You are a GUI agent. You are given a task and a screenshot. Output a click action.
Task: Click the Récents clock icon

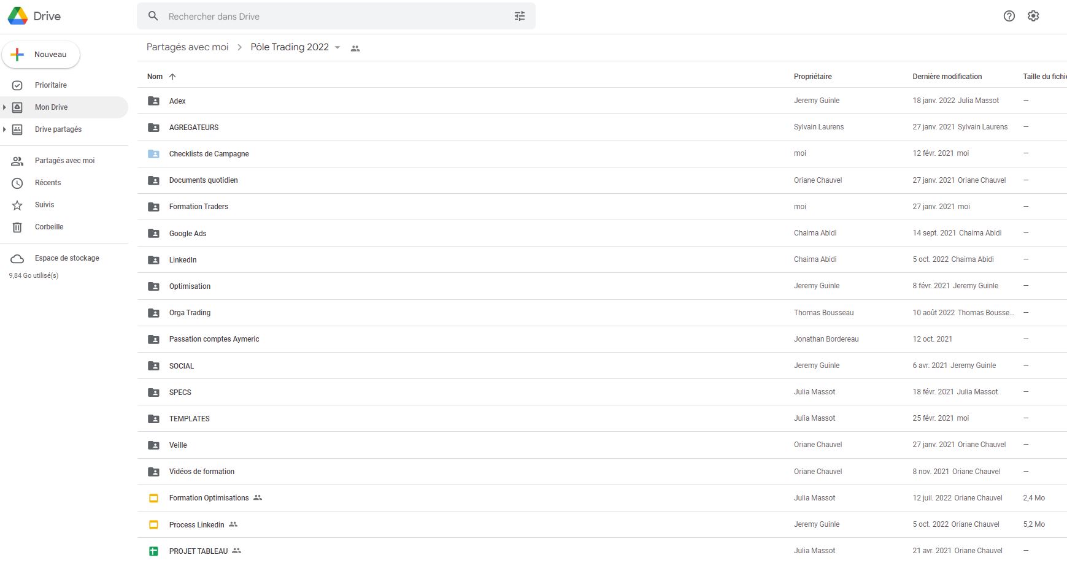17,183
